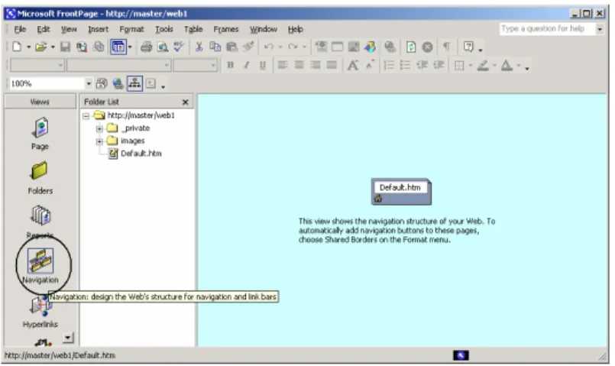Click Increase Font Size large A icon
The height and width of the screenshot is (366, 615).
tap(353, 65)
